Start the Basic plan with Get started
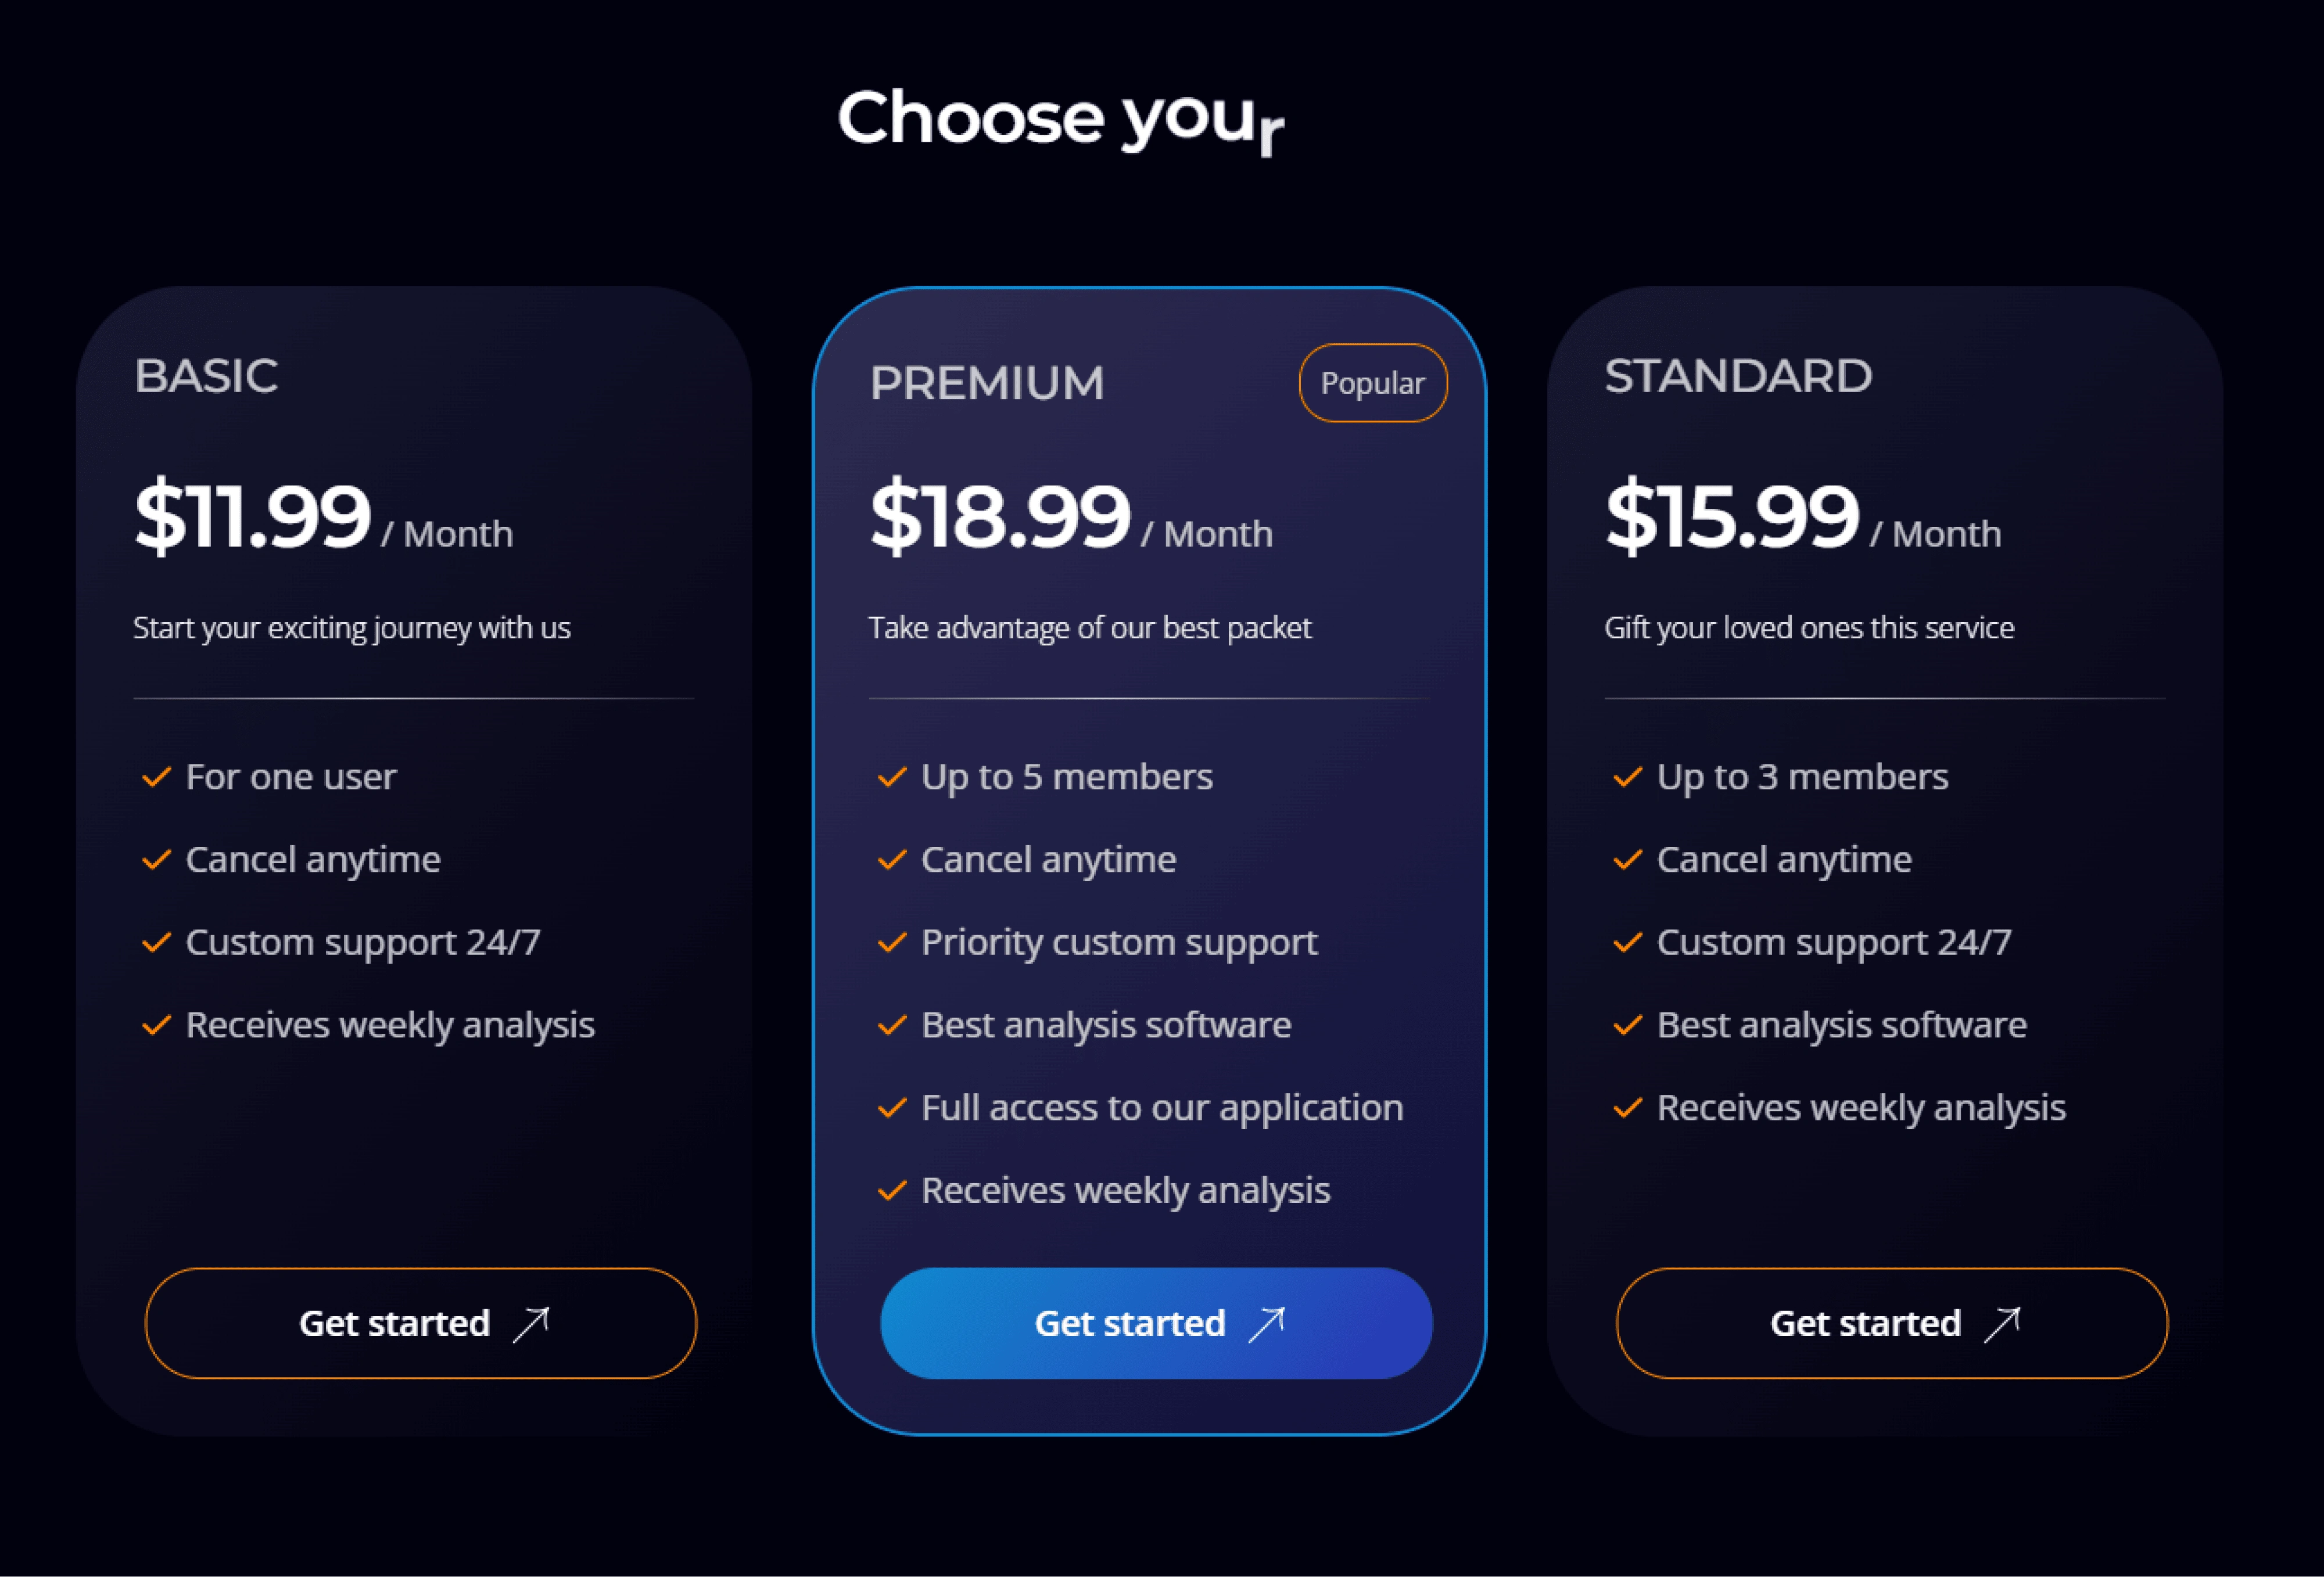Viewport: 2324px width, 1577px height. (x=421, y=1323)
